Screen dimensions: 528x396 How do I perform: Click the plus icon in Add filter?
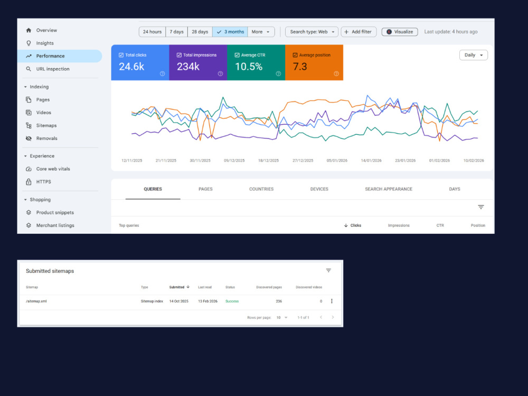346,32
